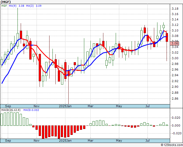Click Sep on the MACD panel time axis
Image resolution: width=183 pixels, height=147 pixels.
[x=8, y=141]
